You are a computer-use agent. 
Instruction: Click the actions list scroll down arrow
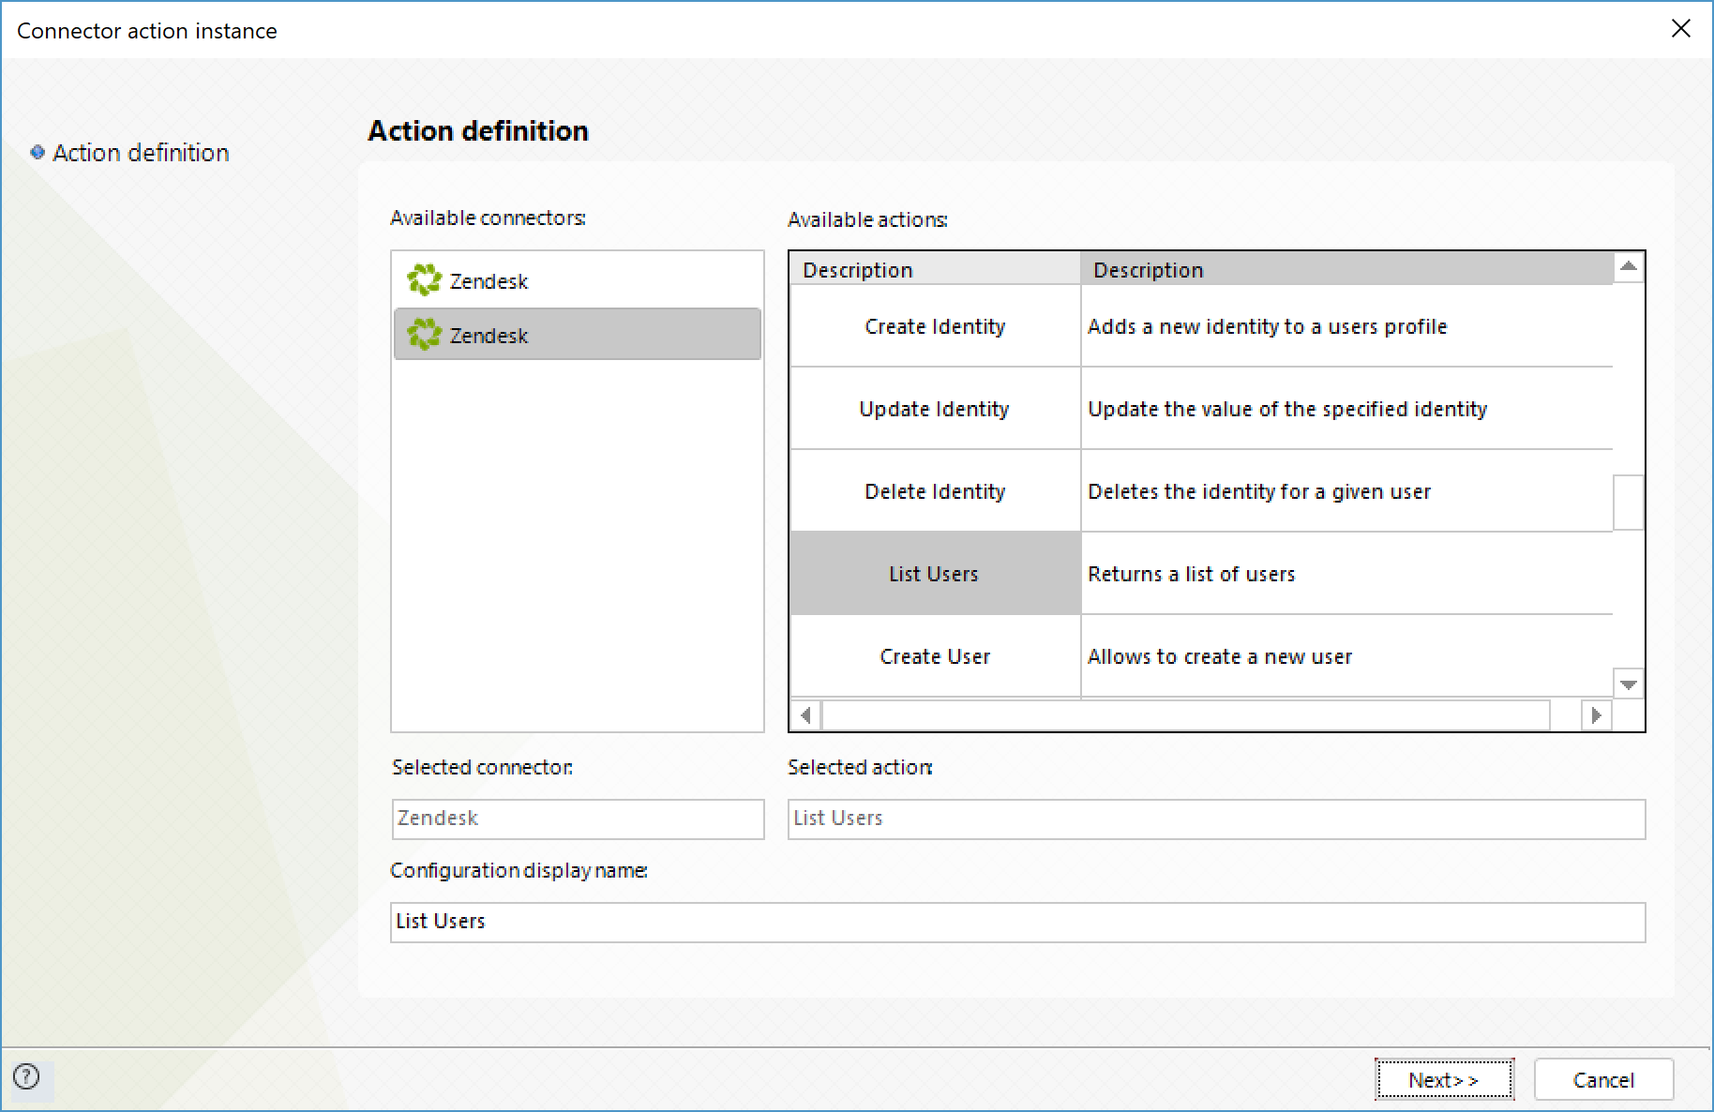(1629, 684)
